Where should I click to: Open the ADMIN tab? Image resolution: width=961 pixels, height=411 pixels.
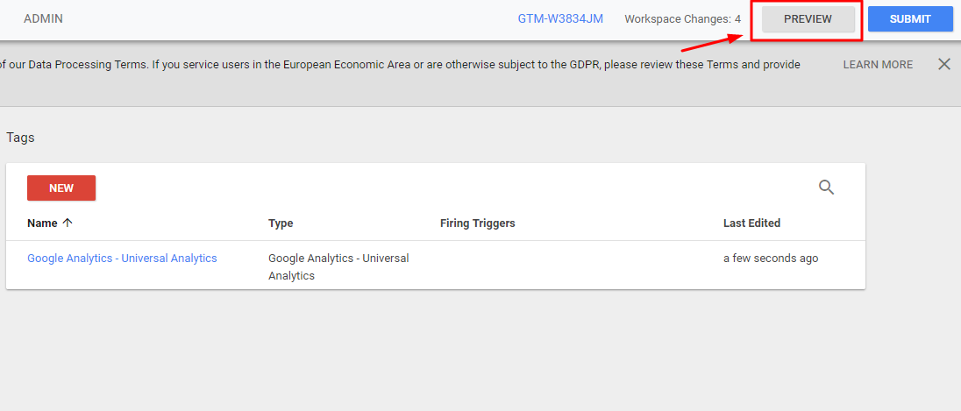pos(43,18)
